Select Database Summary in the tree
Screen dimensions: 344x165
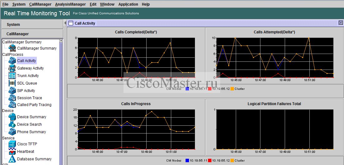(34, 159)
